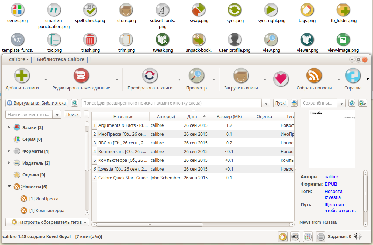This screenshot has height=245, width=373.
Task: Expand the Форматы [1] tree node
Action: click(x=9, y=151)
